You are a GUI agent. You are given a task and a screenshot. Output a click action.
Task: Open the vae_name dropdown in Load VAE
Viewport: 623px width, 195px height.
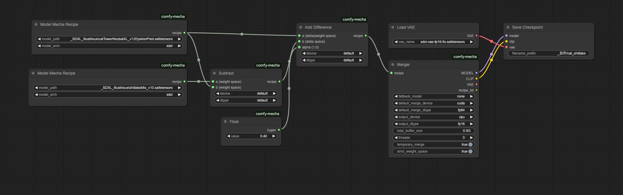pyautogui.click(x=434, y=42)
